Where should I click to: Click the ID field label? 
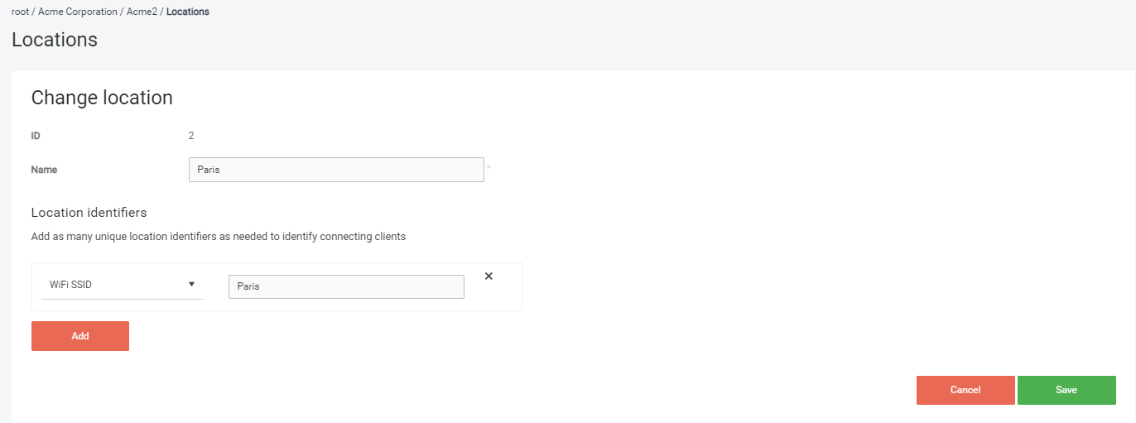tap(36, 136)
